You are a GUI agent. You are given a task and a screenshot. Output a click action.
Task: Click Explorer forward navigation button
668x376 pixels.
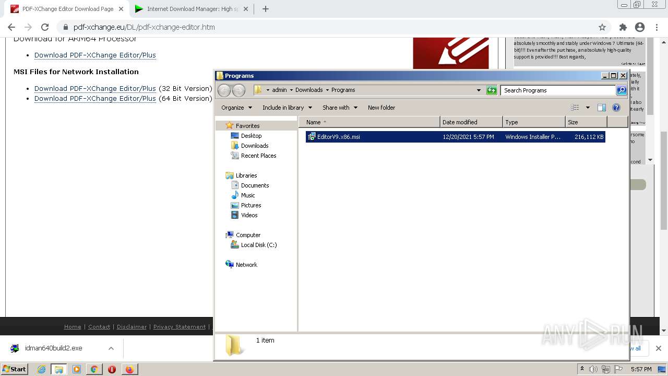point(238,90)
